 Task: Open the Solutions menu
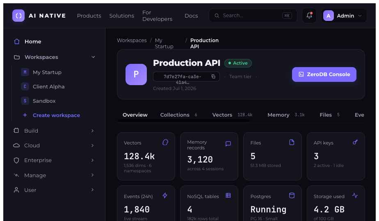(x=121, y=16)
